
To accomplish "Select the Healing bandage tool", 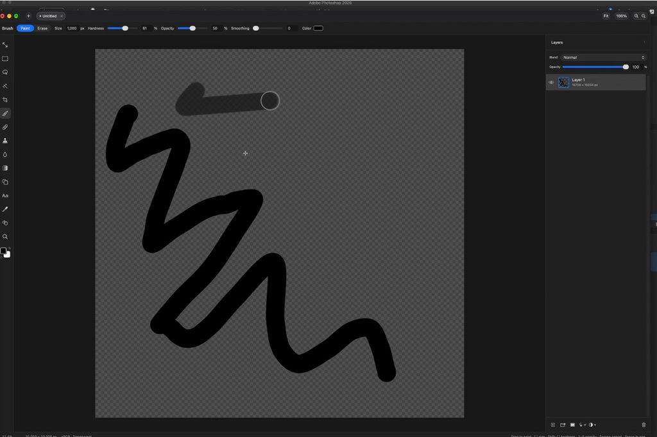I will coord(5,127).
